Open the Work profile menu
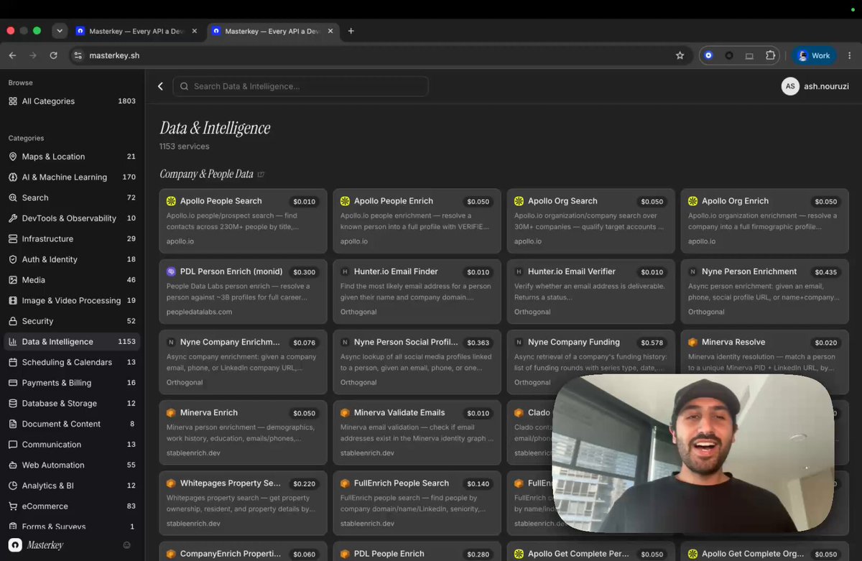Image resolution: width=862 pixels, height=561 pixels. pos(814,55)
